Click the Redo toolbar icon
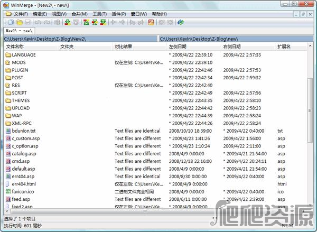This screenshot has height=232, width=317. 46,22
